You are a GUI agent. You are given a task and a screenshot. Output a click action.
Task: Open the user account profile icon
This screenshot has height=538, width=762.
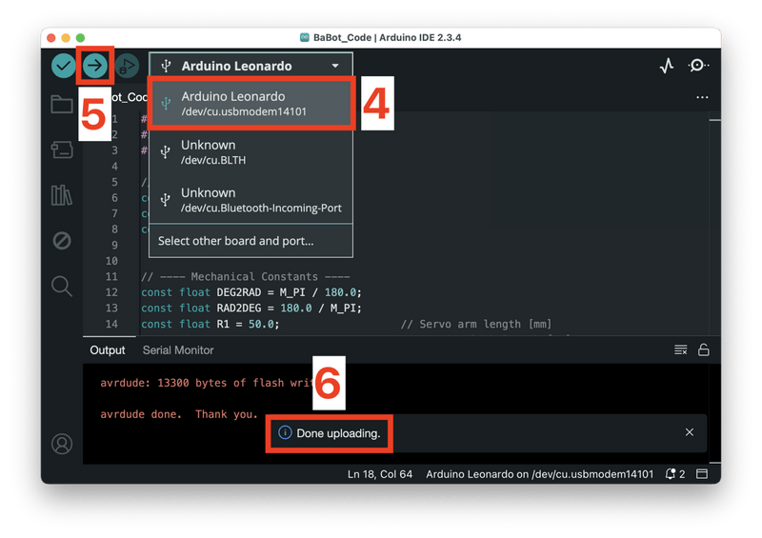[62, 444]
